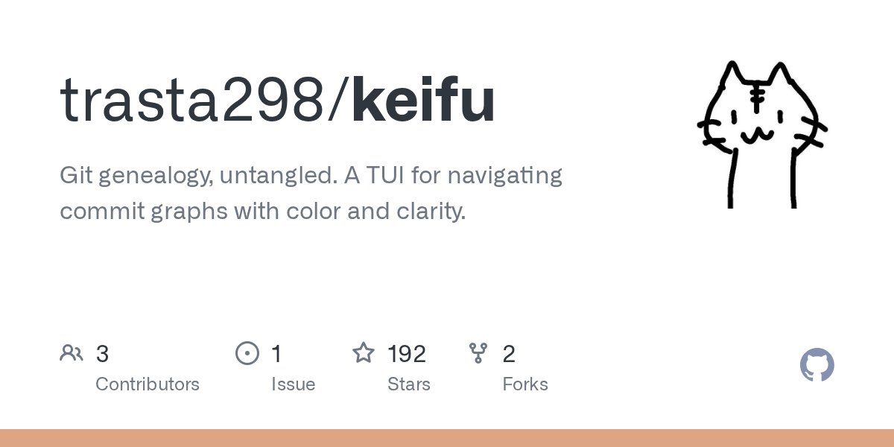Click the hand-drawn cat avatar image
Viewport: 894px width, 447px height.
click(x=761, y=135)
